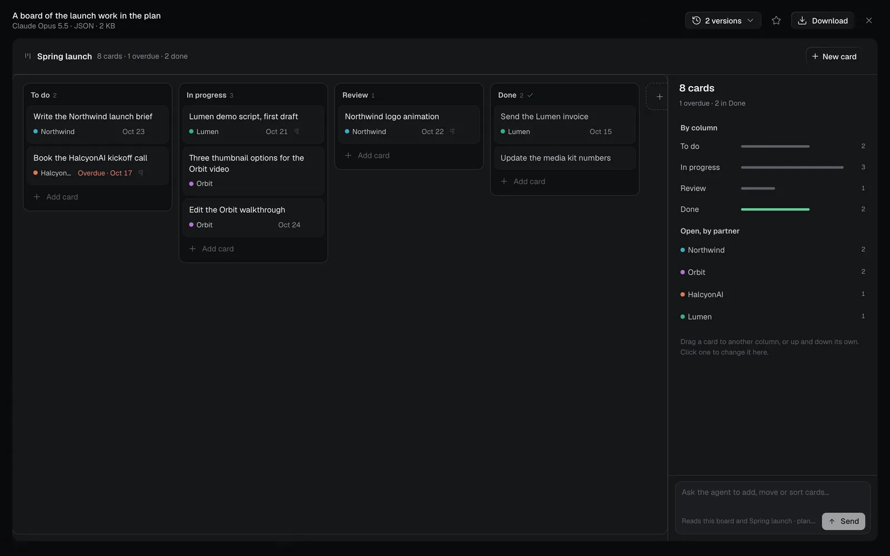
Task: Click the Reads this board context note
Action: [748, 521]
